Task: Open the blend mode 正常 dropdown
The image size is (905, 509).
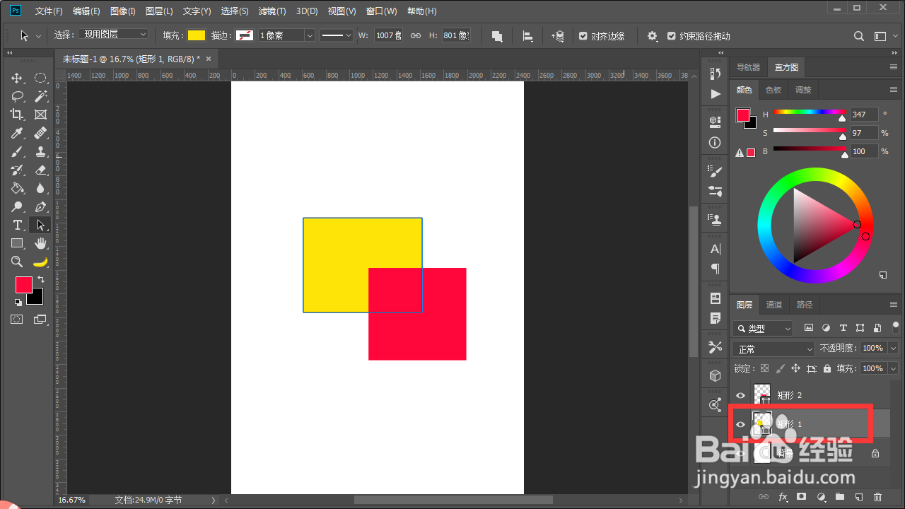Action: [x=774, y=349]
